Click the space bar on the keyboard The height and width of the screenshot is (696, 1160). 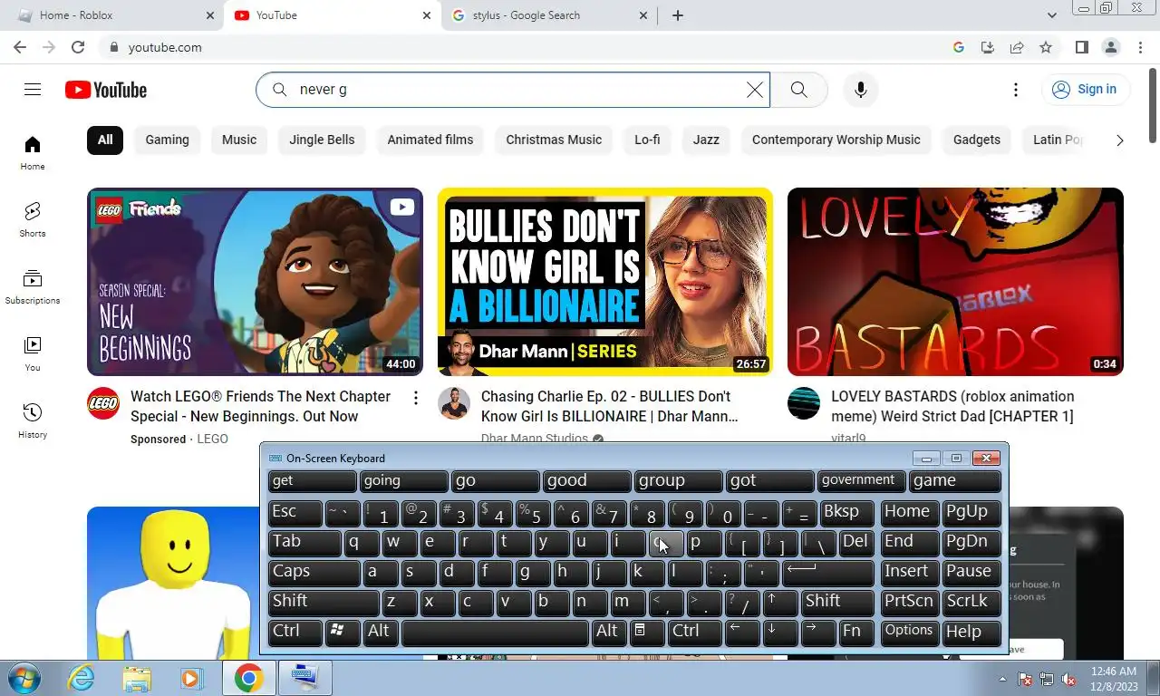[x=495, y=632]
